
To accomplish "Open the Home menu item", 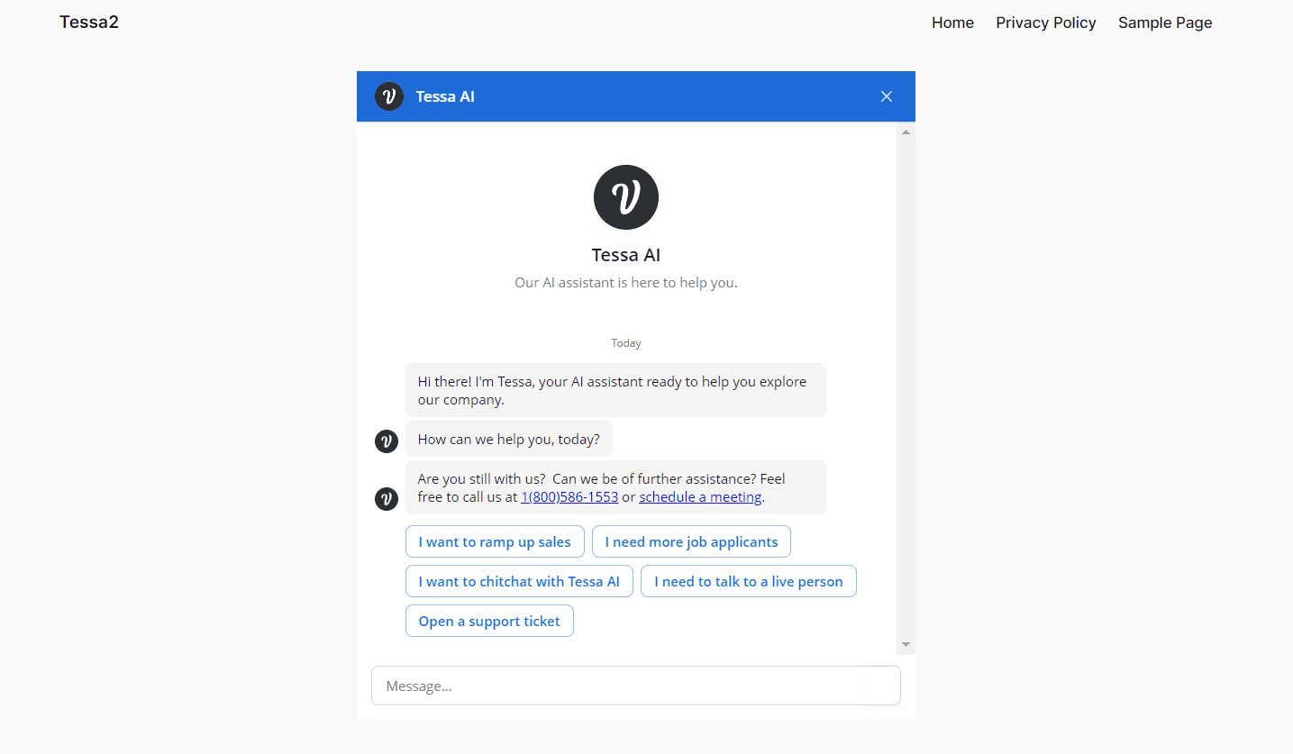I will click(x=952, y=22).
